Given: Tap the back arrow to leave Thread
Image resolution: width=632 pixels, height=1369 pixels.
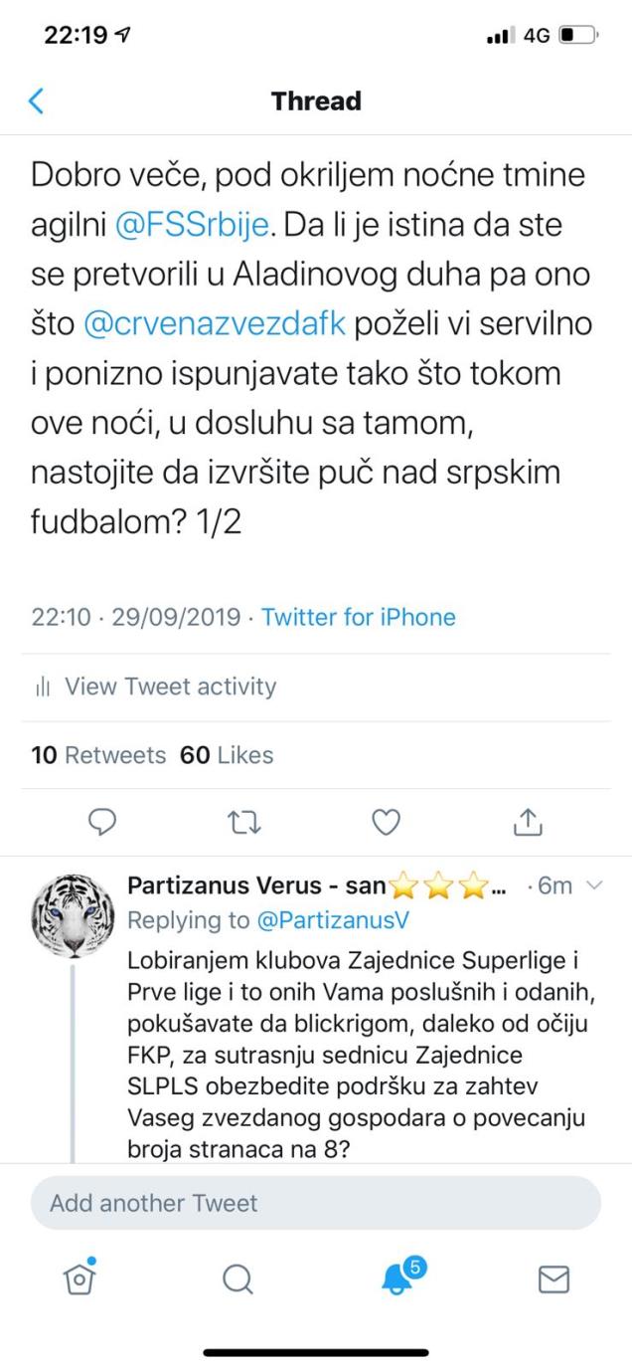Looking at the screenshot, I should coord(37,100).
